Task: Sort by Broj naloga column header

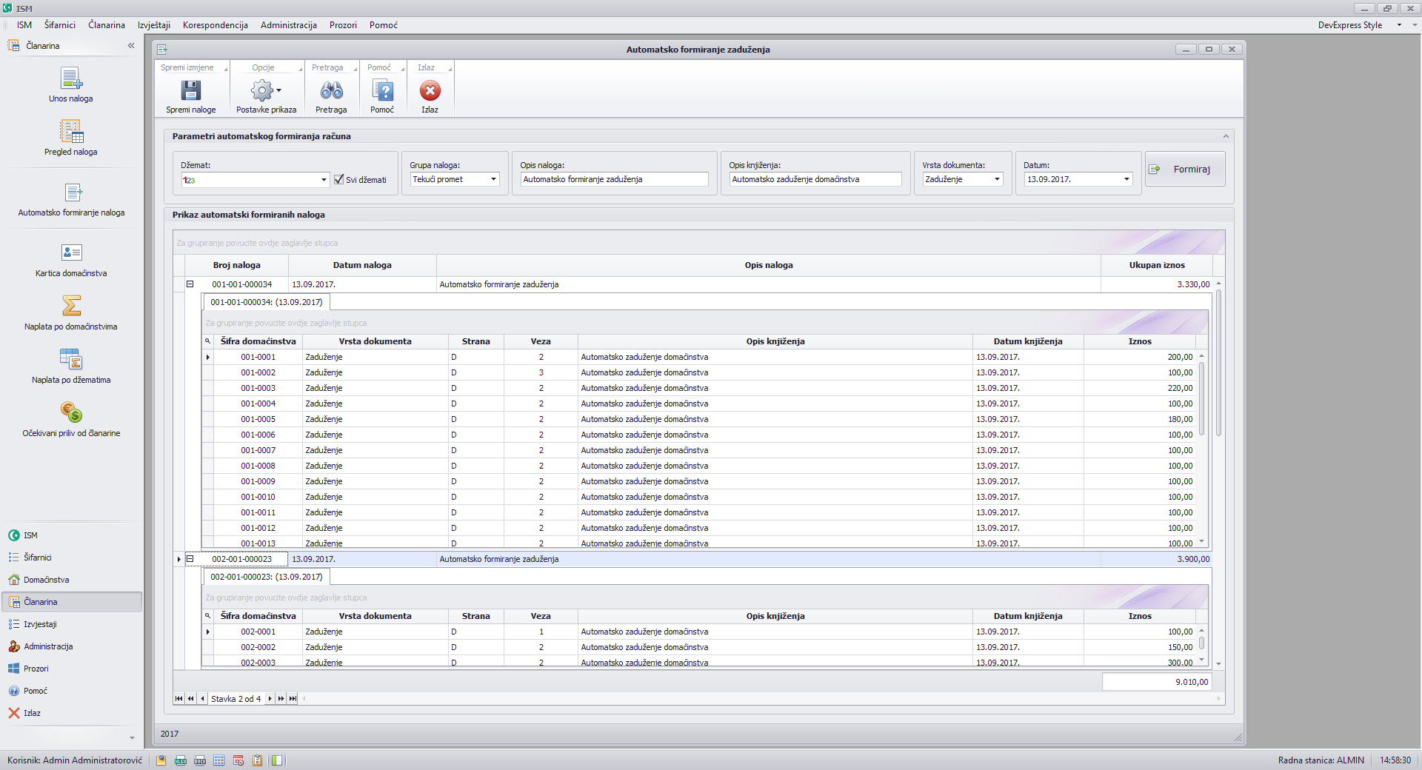Action: (236, 265)
